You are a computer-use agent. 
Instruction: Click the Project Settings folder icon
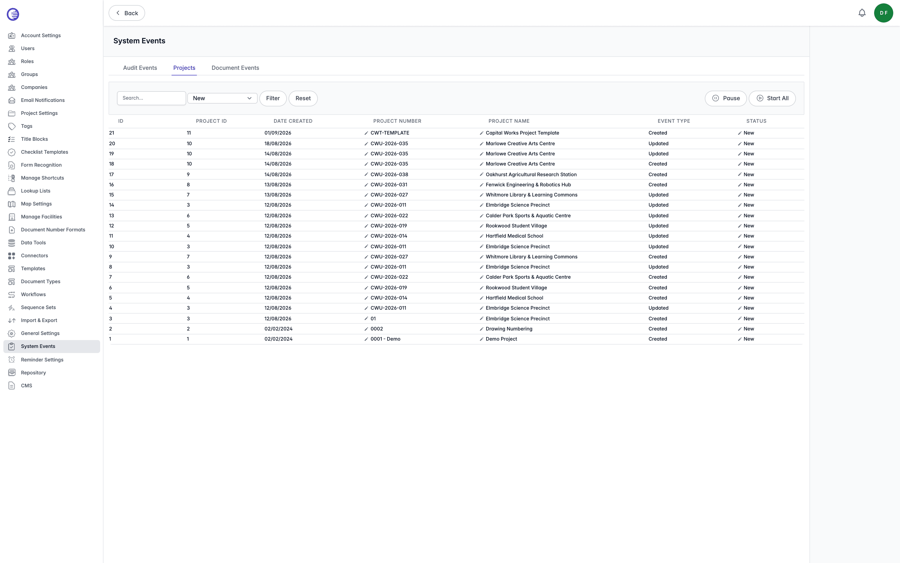[12, 113]
